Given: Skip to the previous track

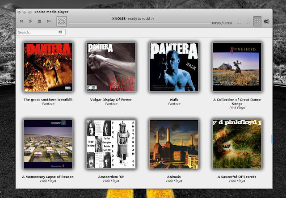Looking at the screenshot, I should coord(21,21).
